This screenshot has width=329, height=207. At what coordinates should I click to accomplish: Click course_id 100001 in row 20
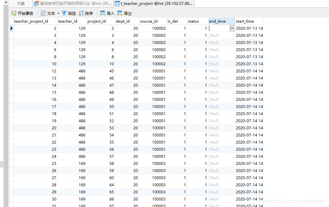[x=153, y=128]
